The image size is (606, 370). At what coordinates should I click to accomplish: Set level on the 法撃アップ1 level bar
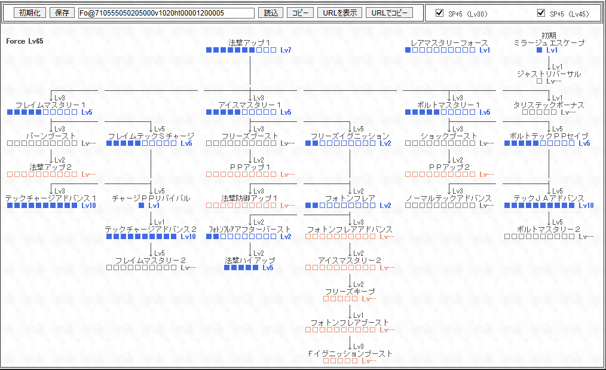(x=241, y=50)
